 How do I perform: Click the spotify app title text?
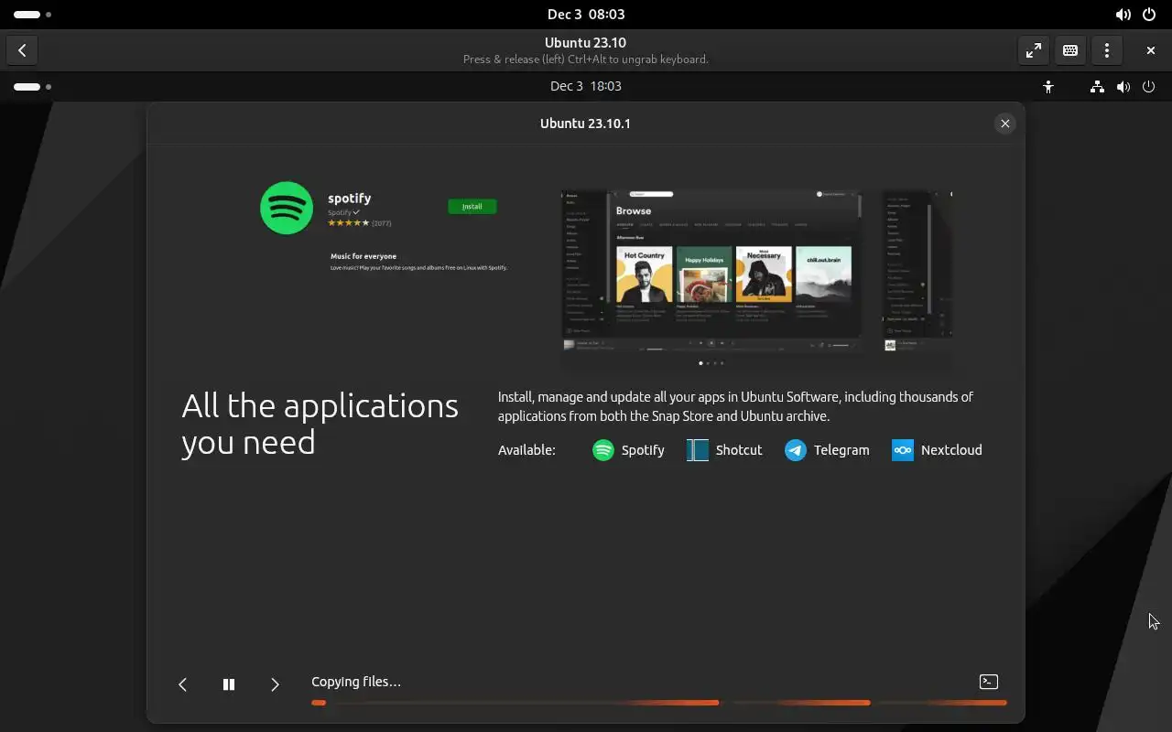pyautogui.click(x=350, y=198)
